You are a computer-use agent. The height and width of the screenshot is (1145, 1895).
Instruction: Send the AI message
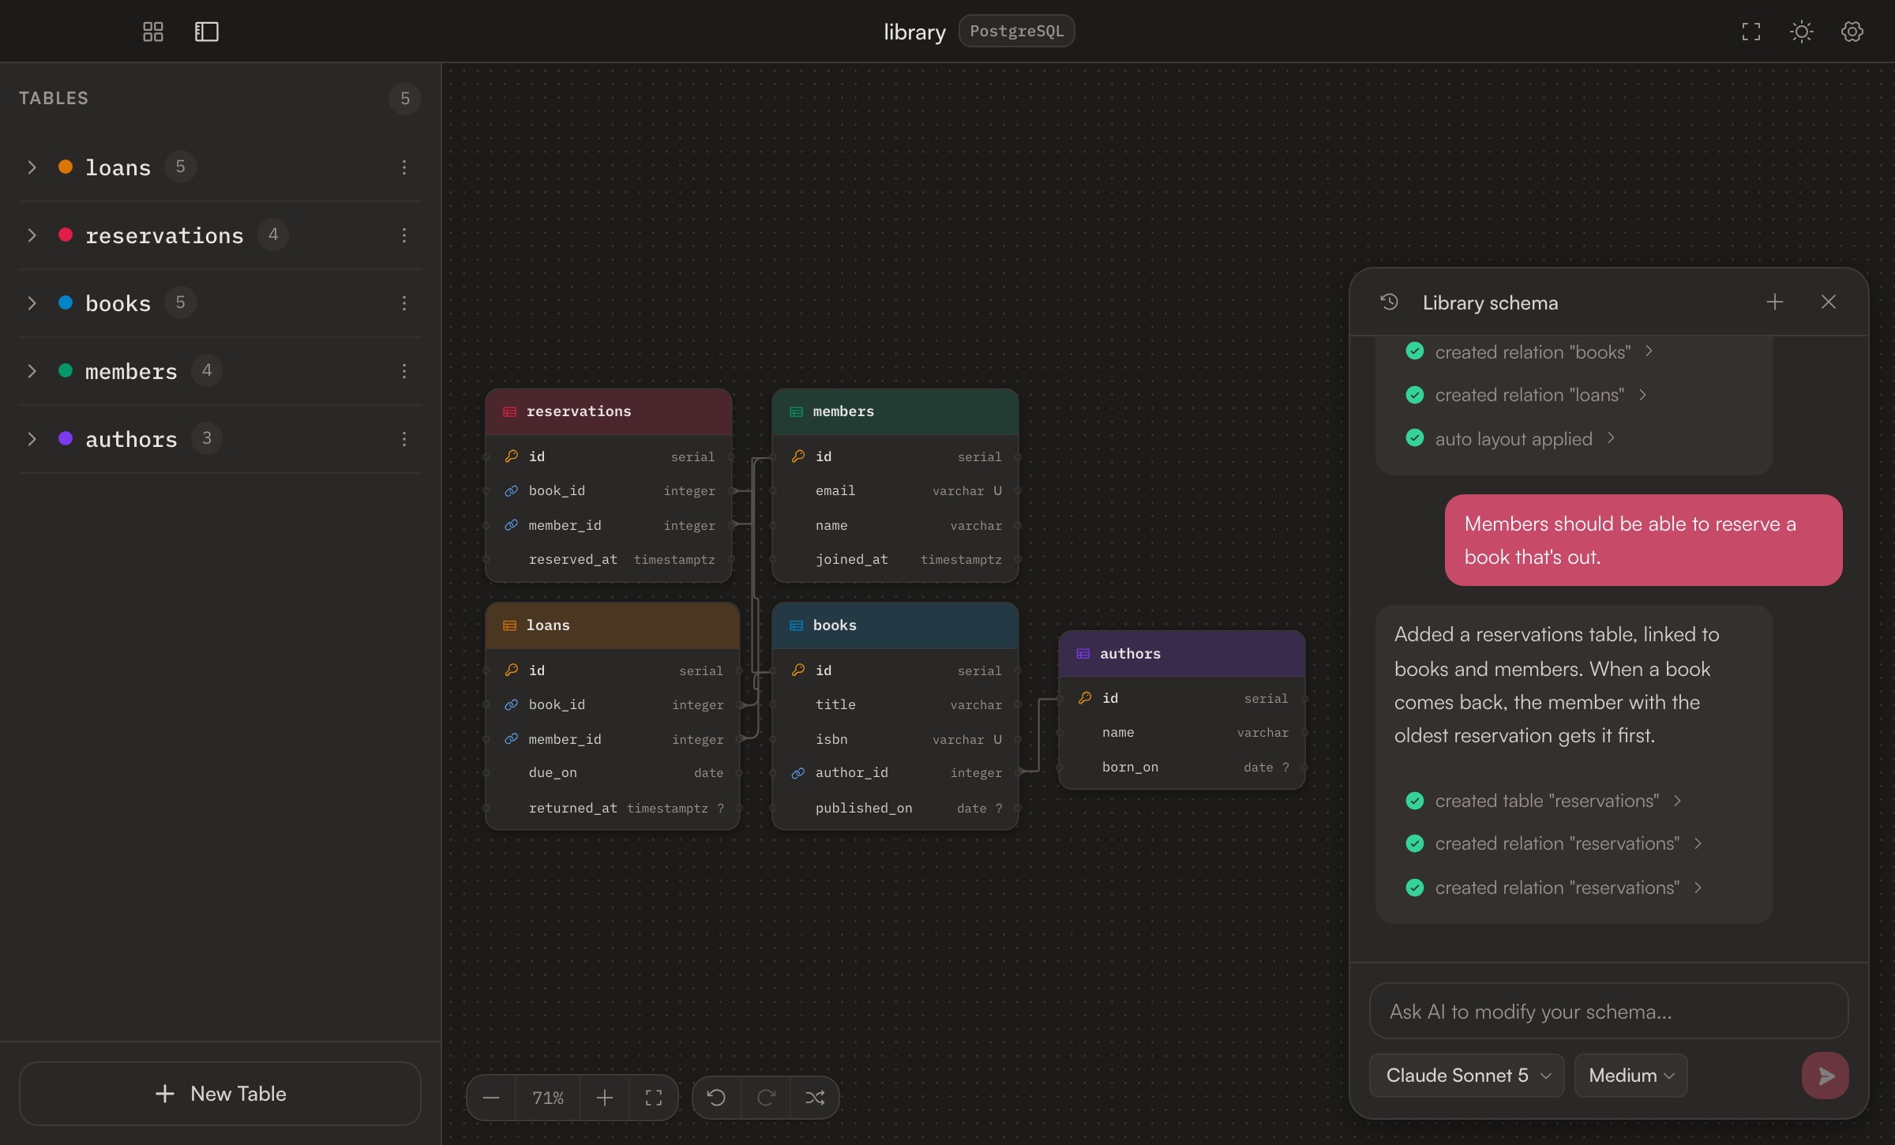(x=1826, y=1076)
